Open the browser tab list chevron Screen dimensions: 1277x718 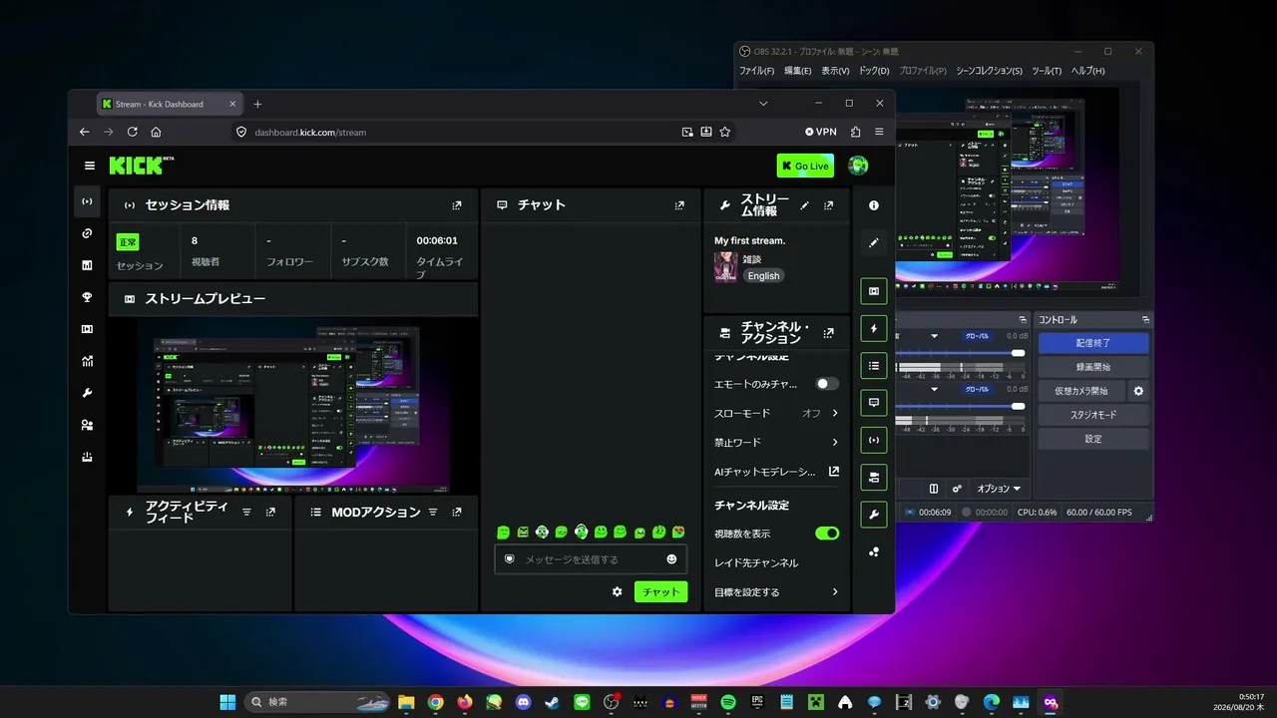point(763,104)
